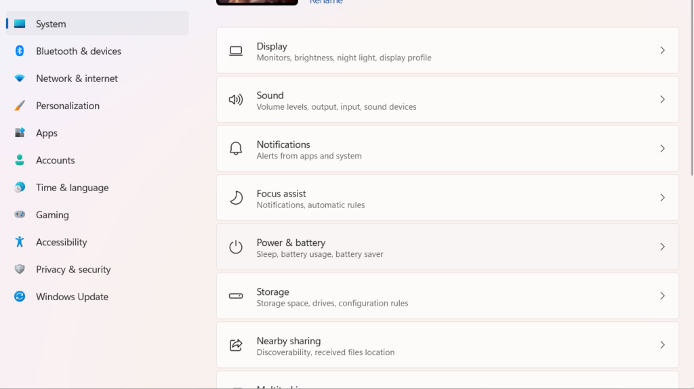This screenshot has height=389, width=694.
Task: Click the Rename link
Action: [x=326, y=2]
